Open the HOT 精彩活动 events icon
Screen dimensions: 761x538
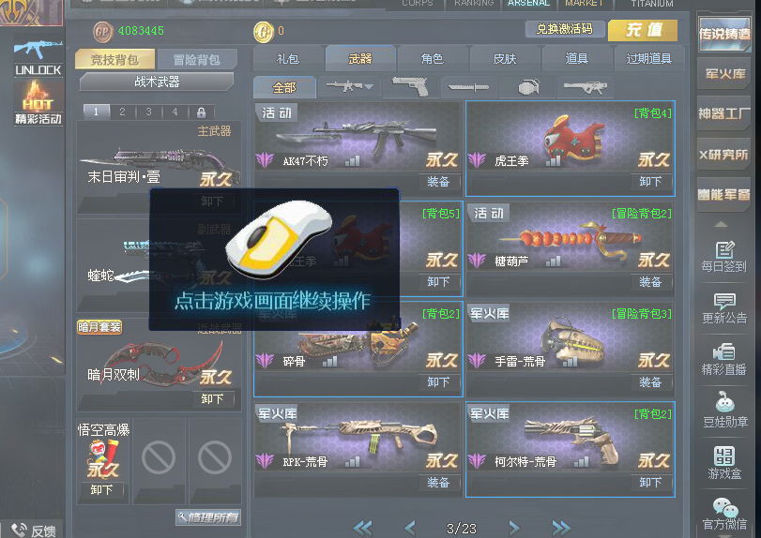(x=38, y=102)
